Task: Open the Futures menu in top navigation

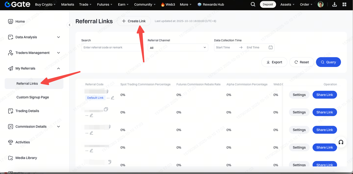Action: tap(105, 4)
